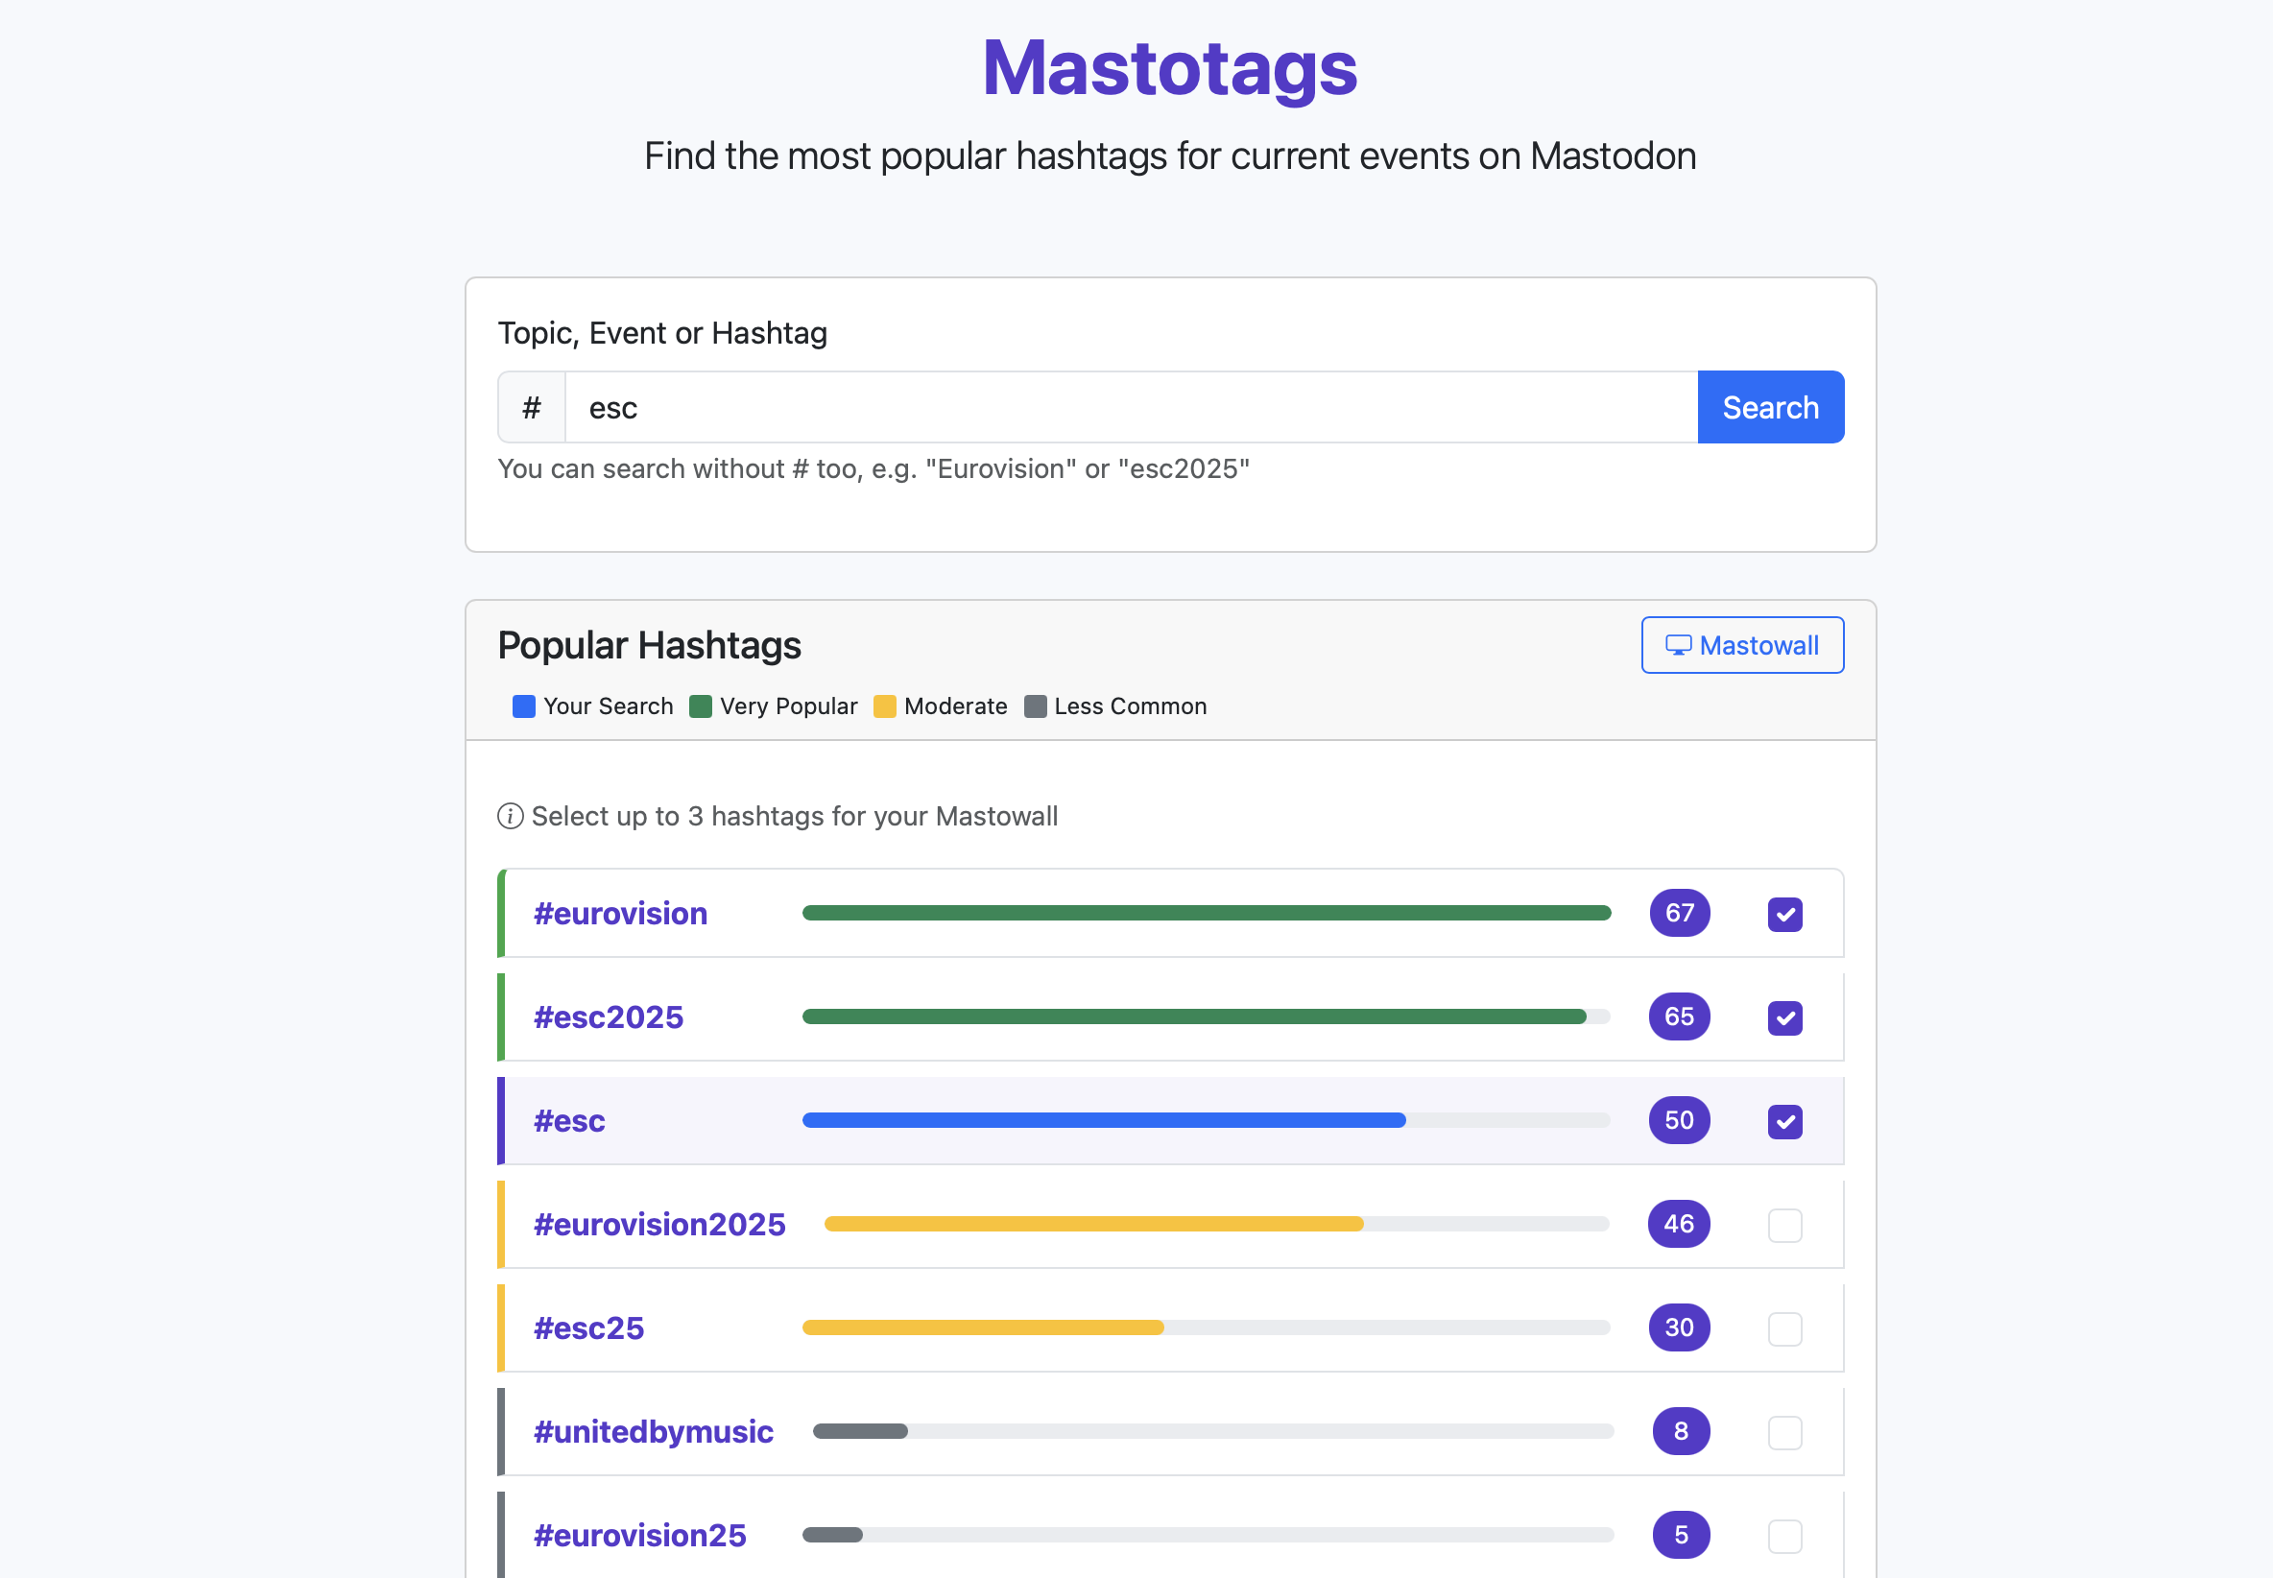Click the # prefix symbol in search box
Viewport: 2273px width, 1578px height.
[532, 407]
